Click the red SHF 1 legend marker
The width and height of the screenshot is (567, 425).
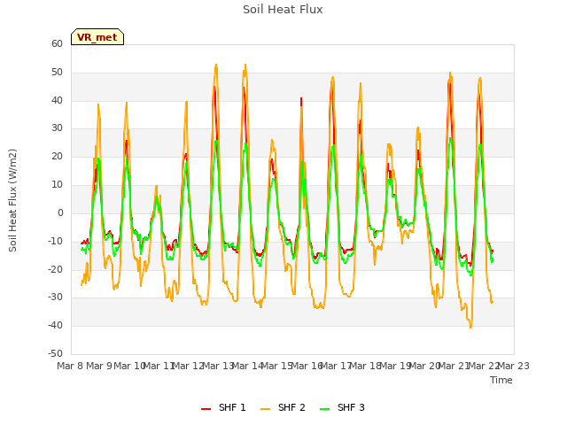(206, 409)
